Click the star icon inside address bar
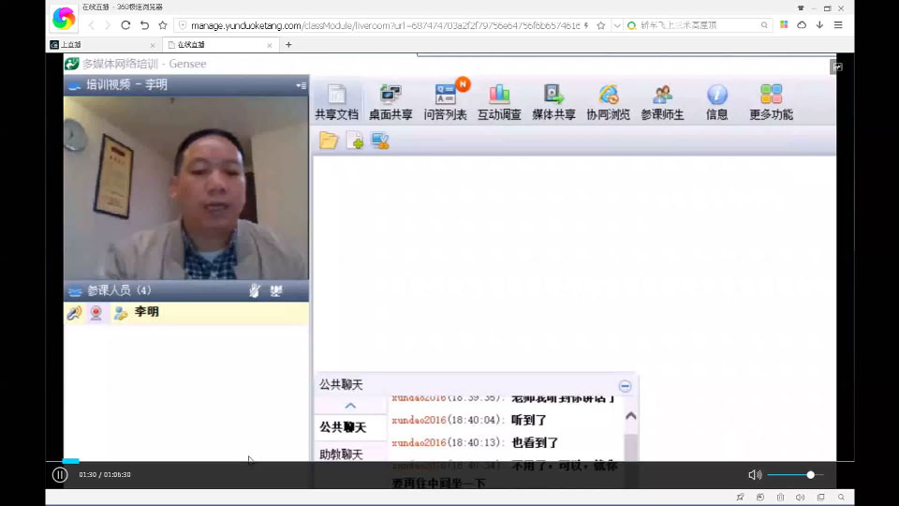 (601, 25)
